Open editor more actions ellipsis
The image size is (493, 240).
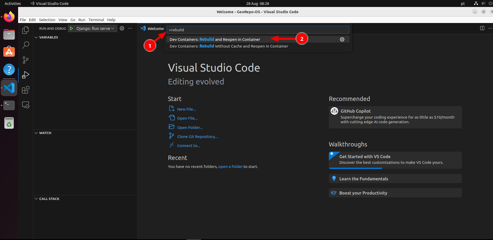point(490,28)
